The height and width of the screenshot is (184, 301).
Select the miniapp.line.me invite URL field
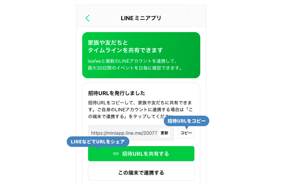(124, 133)
